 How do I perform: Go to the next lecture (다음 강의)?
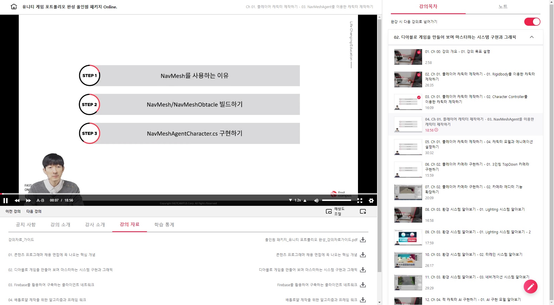pos(34,211)
